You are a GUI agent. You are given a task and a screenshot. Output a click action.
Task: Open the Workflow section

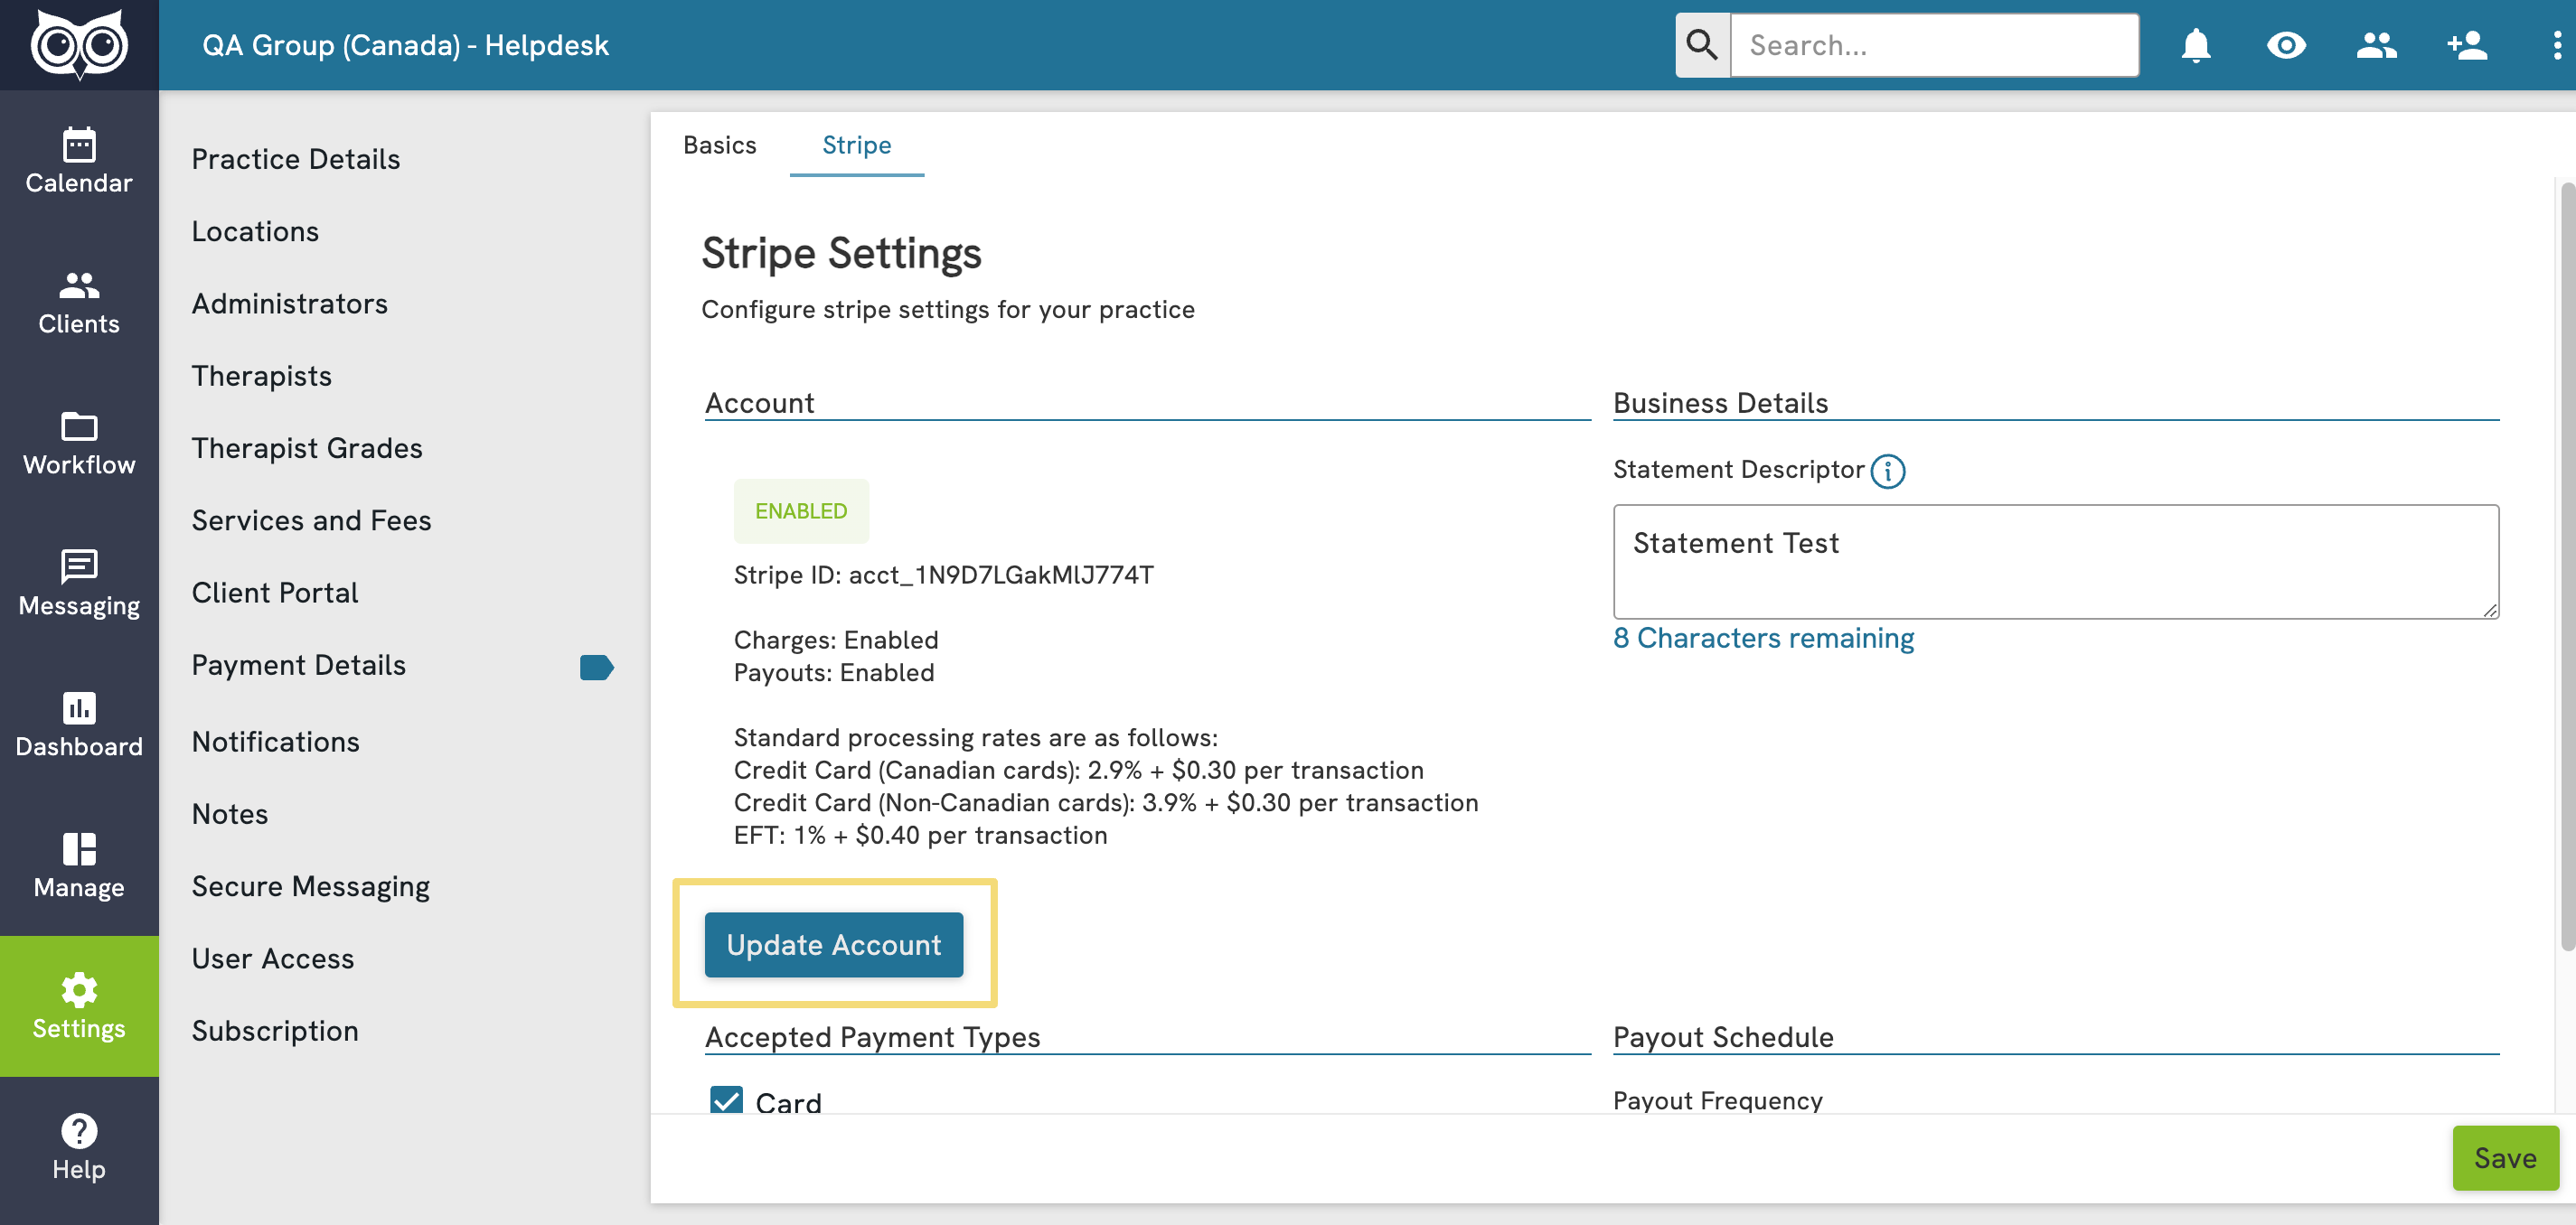pyautogui.click(x=79, y=444)
